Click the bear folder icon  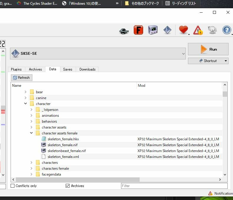coord(32,92)
